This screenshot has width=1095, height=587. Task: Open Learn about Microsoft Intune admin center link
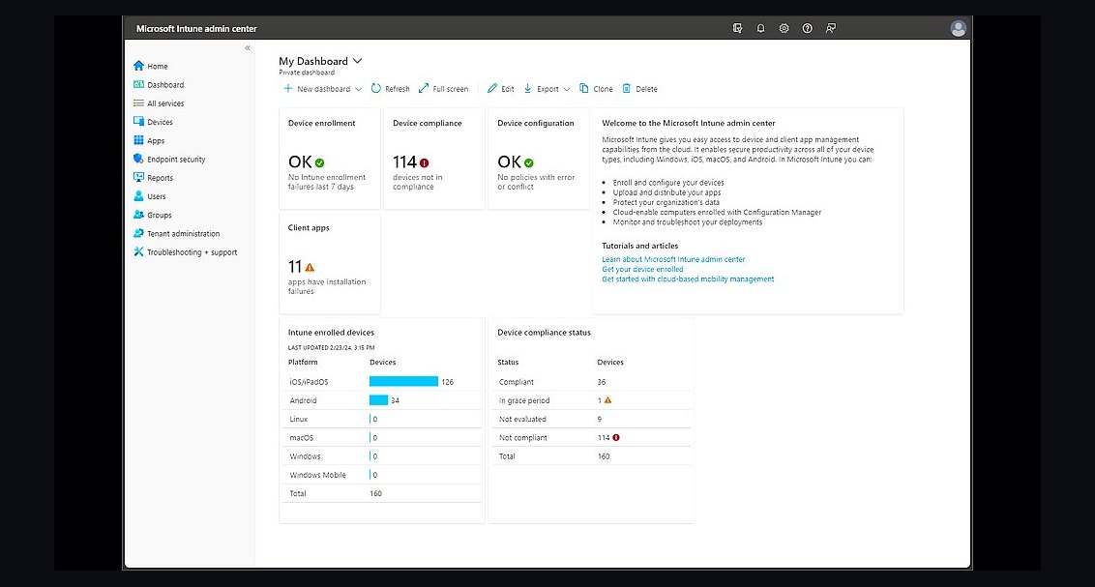tap(673, 259)
